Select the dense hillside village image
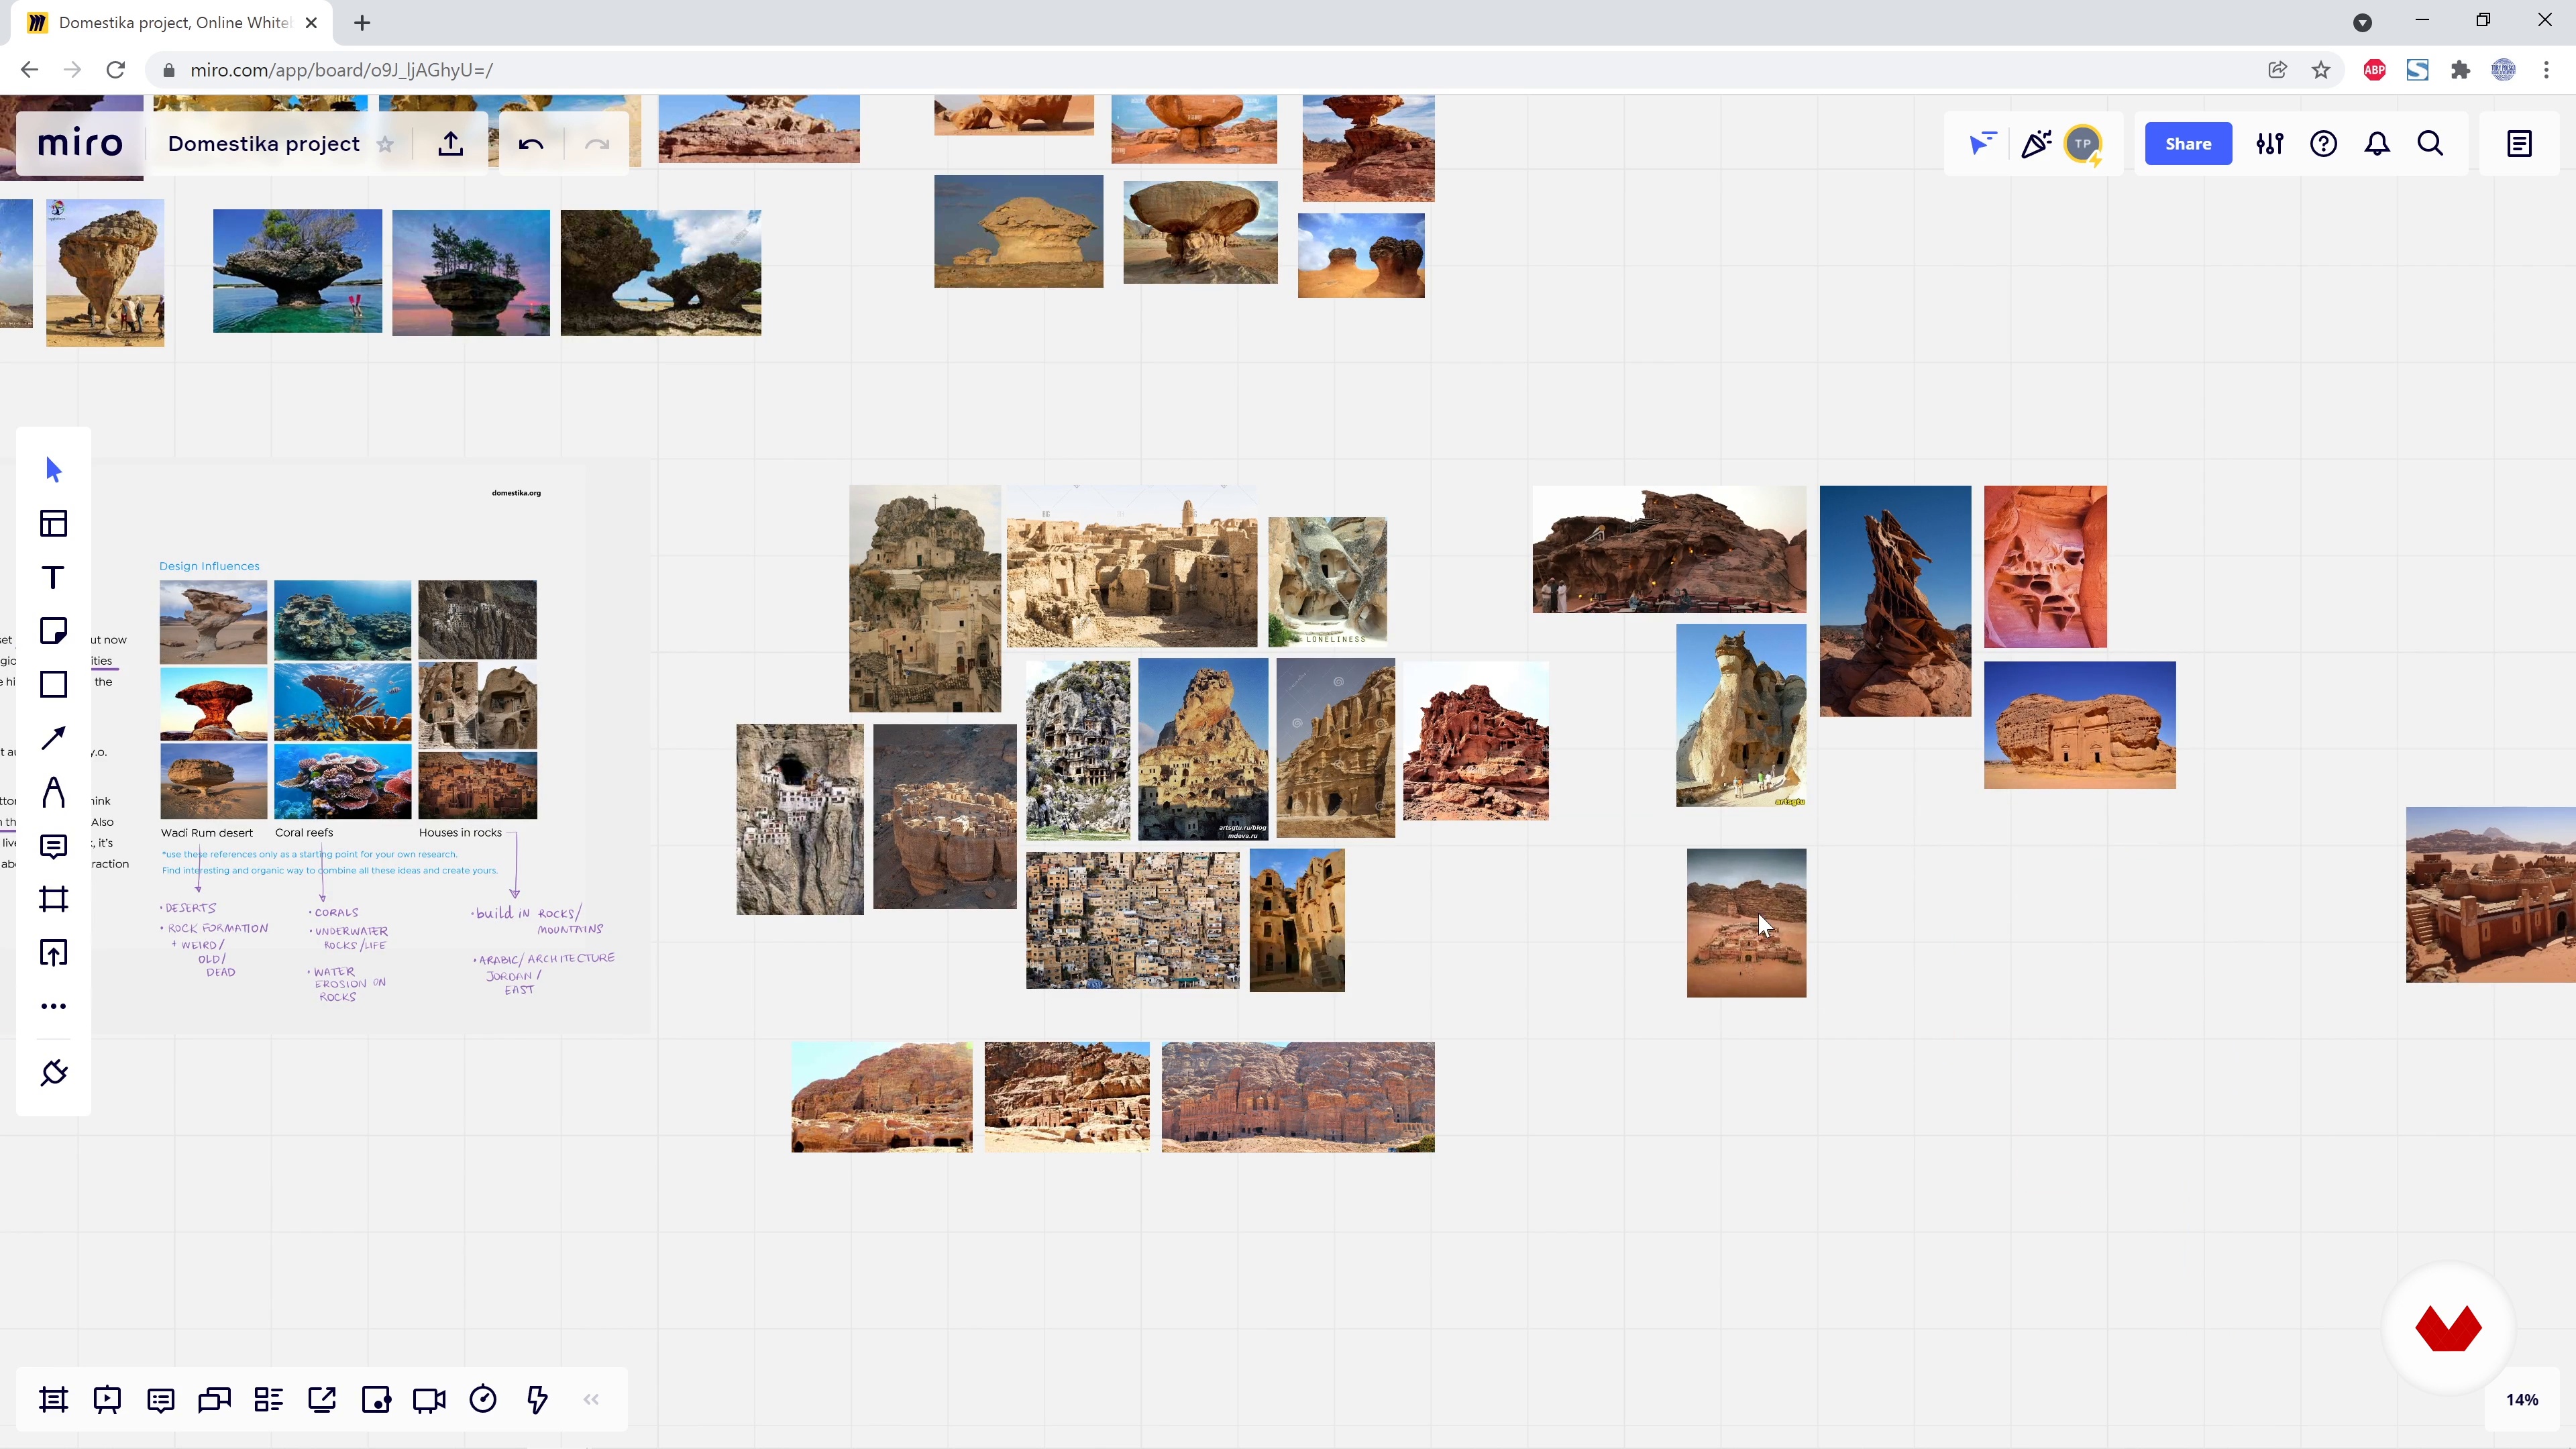This screenshot has width=2576, height=1449. click(x=1132, y=920)
